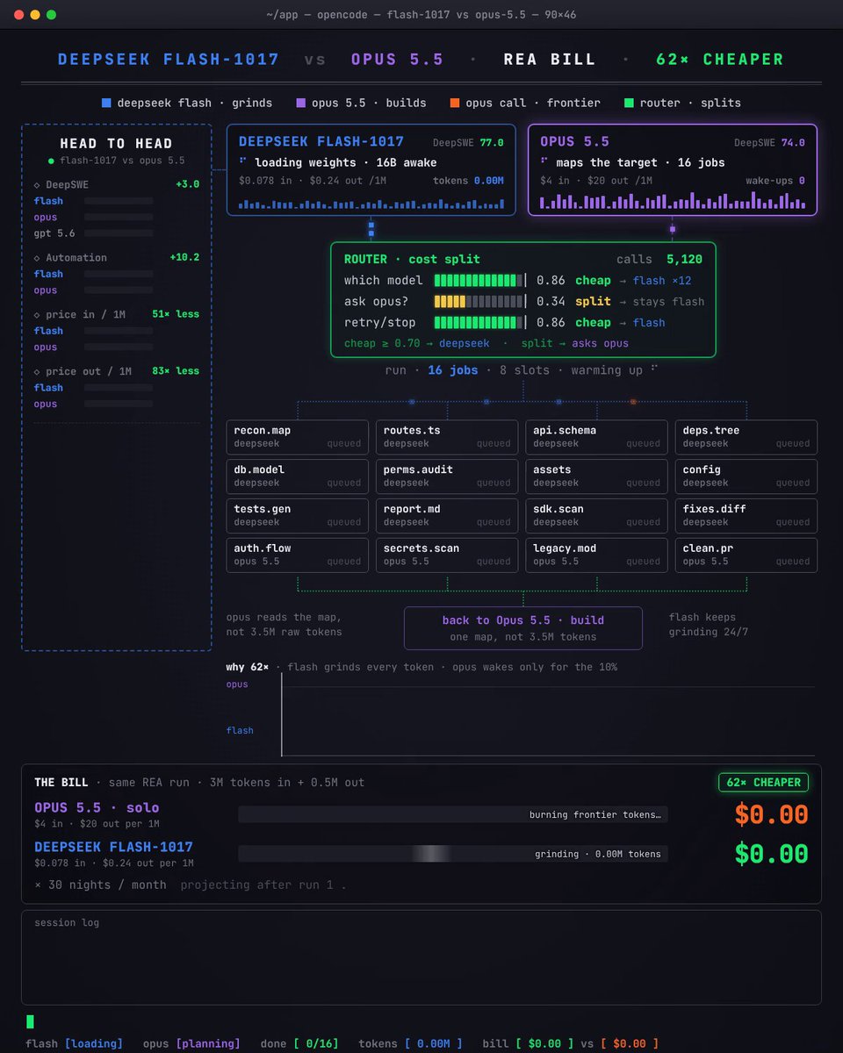
Task: Select the perms.audit job card
Action: [x=447, y=476]
